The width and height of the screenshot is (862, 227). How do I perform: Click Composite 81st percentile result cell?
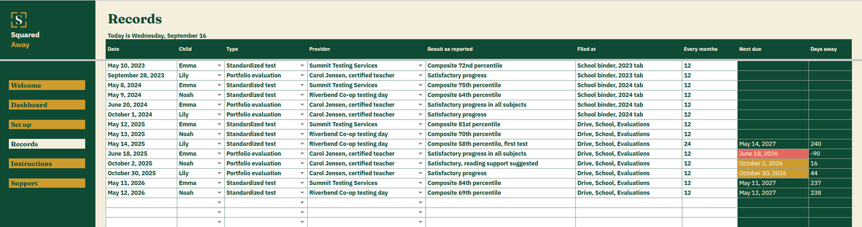500,125
